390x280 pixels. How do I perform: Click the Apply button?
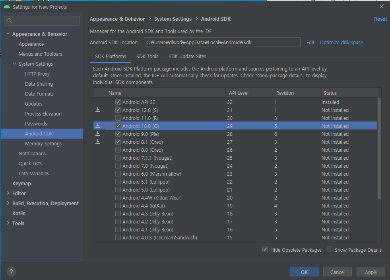pyautogui.click(x=371, y=272)
